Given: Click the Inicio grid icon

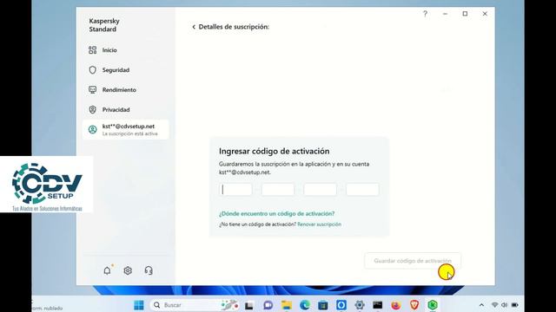Looking at the screenshot, I should (x=93, y=50).
